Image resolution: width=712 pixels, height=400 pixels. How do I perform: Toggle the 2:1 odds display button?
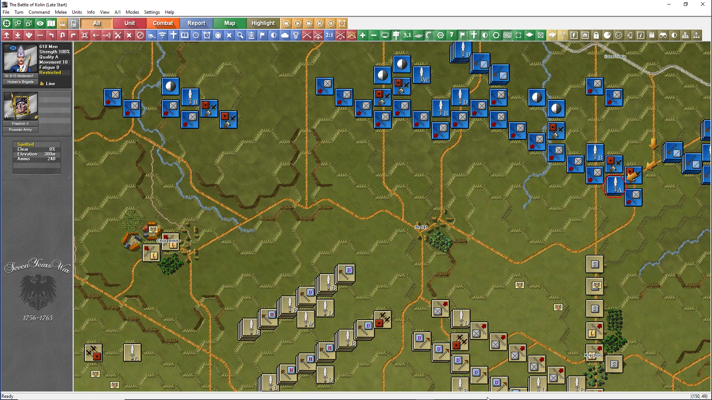pyautogui.click(x=329, y=35)
